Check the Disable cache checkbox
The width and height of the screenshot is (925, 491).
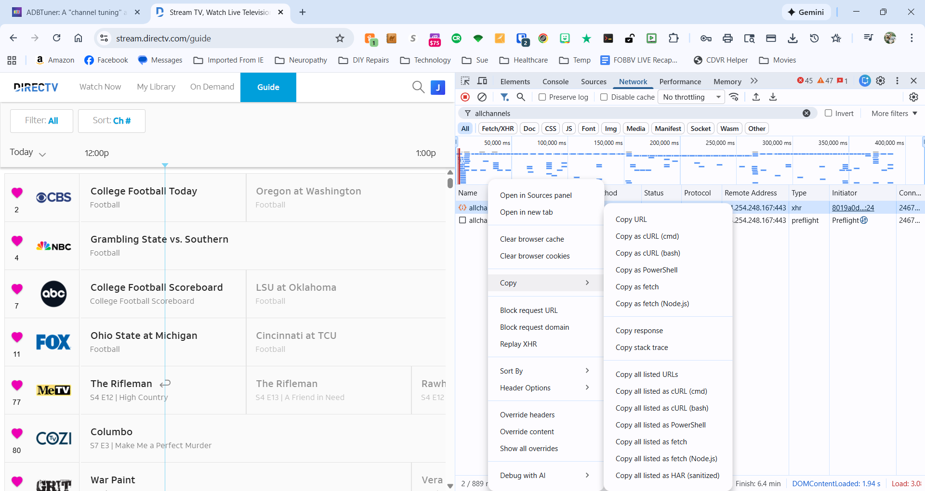[x=604, y=97]
